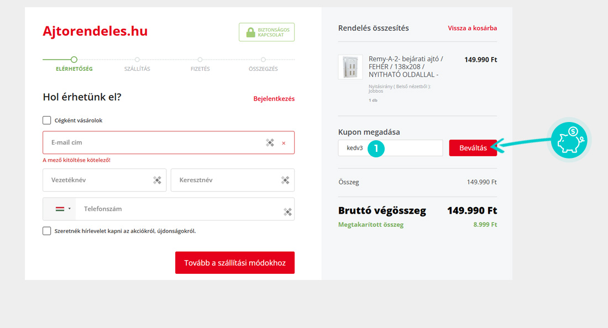Focus the E-mail cím input field

coord(169,142)
